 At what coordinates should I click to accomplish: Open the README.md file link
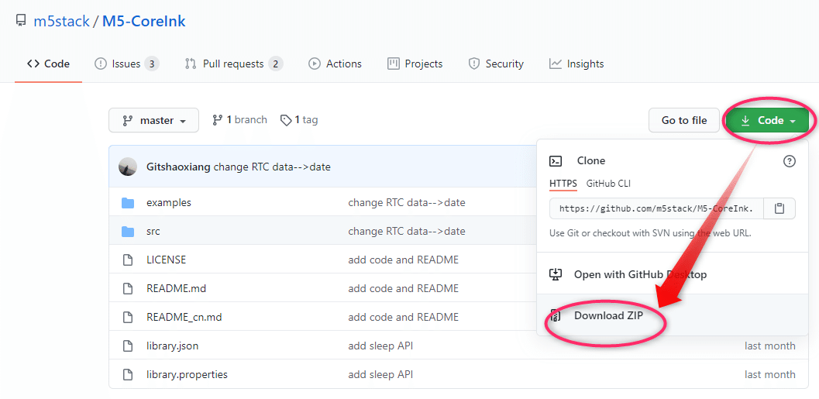point(176,288)
